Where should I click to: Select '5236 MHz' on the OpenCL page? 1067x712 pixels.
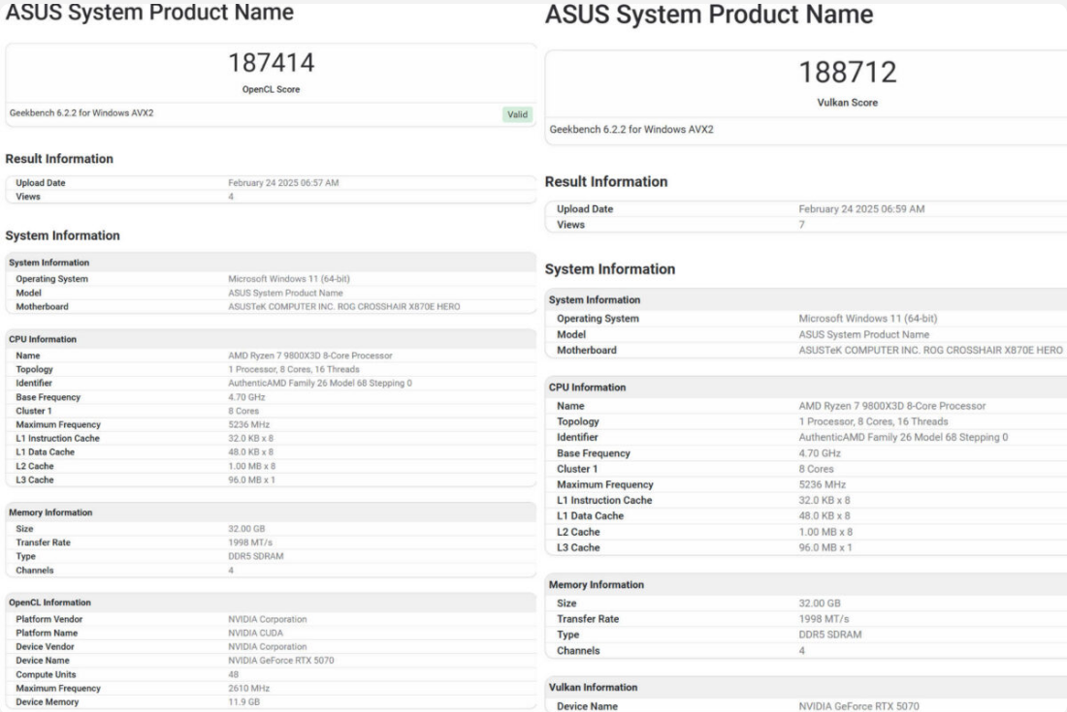(x=248, y=424)
